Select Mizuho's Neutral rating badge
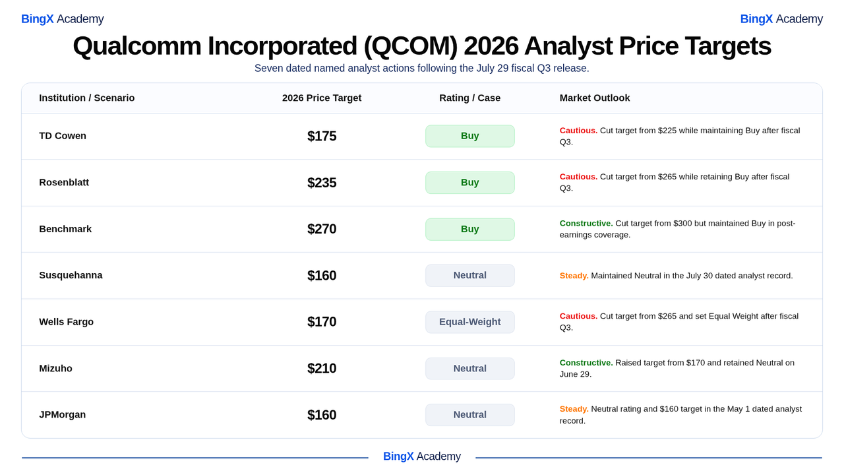The width and height of the screenshot is (844, 475). tap(470, 369)
